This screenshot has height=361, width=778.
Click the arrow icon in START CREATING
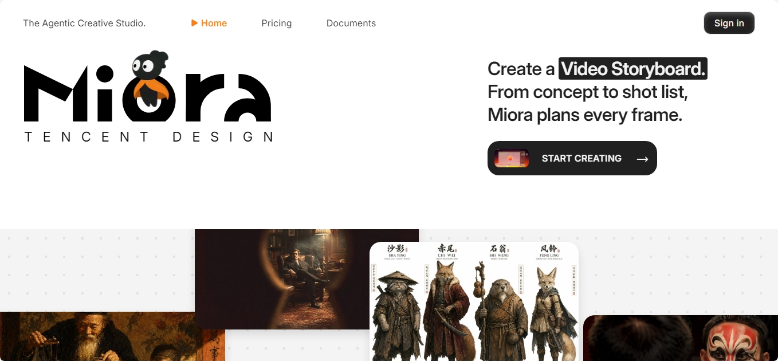coord(642,159)
